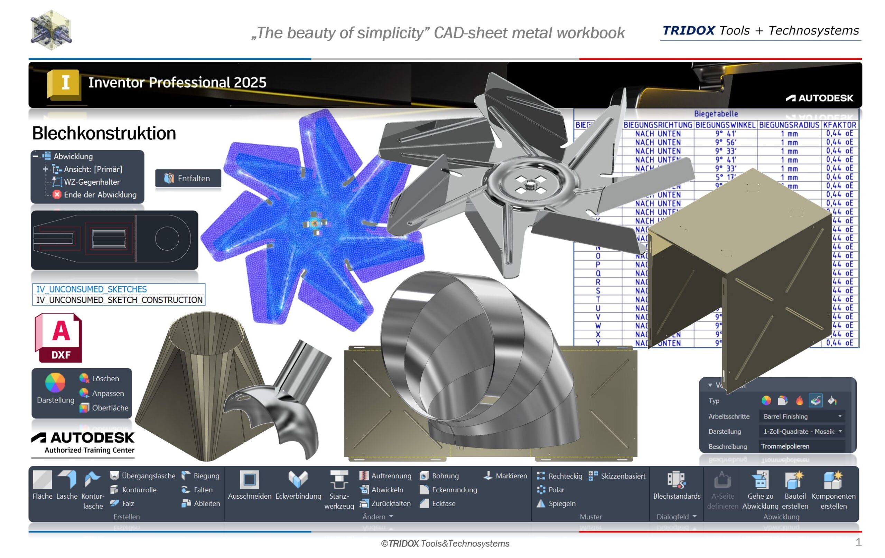Open the Arbeitsschritte Barrel Finishing dropdown
Image resolution: width=885 pixels, height=558 pixels.
[x=802, y=416]
